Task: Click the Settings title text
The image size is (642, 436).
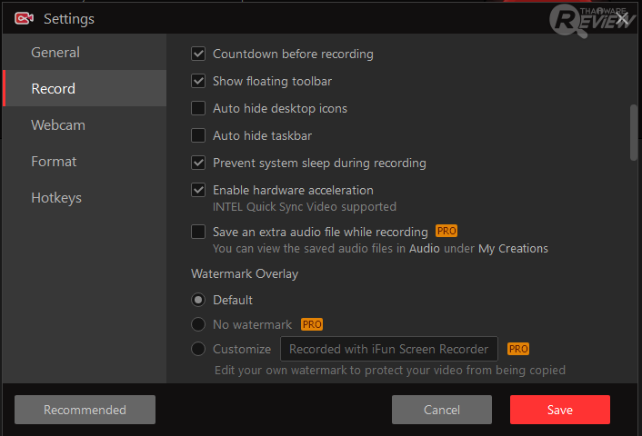Action: (69, 19)
